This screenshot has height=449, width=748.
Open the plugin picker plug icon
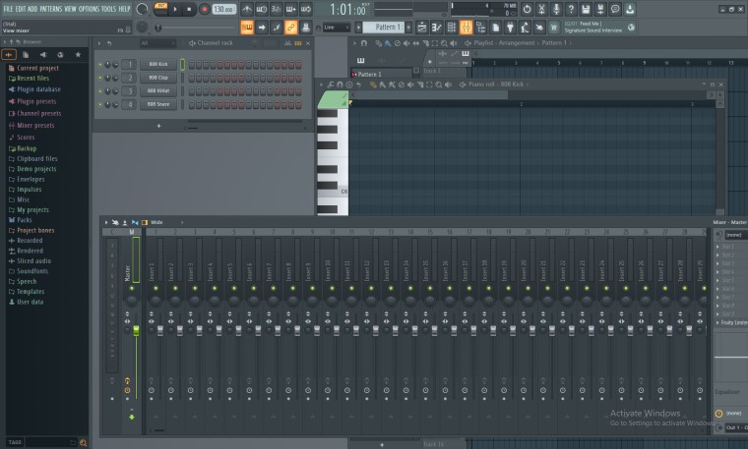510,28
